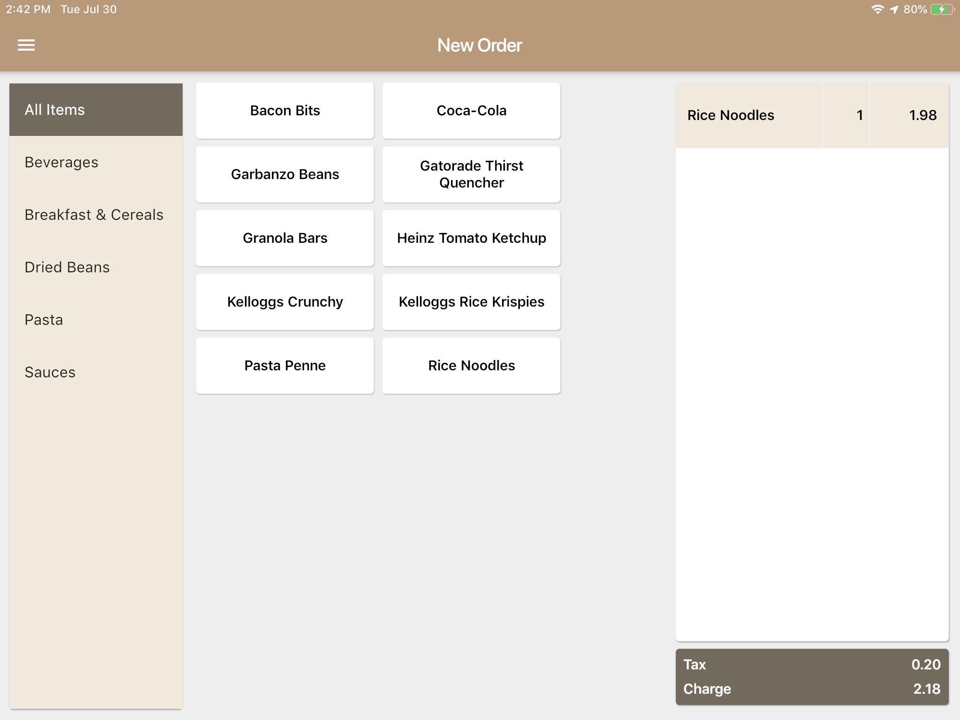The image size is (960, 720).
Task: Open the hamburger menu icon
Action: click(x=27, y=46)
